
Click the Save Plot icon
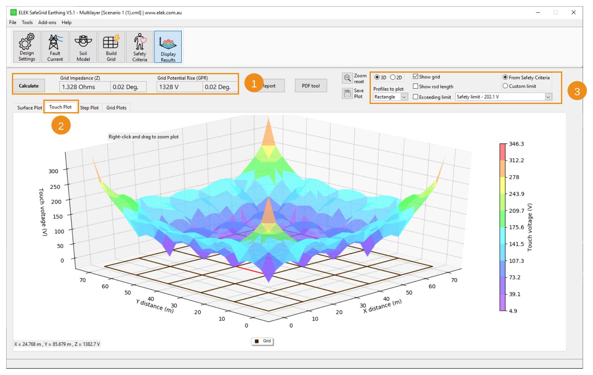point(347,93)
